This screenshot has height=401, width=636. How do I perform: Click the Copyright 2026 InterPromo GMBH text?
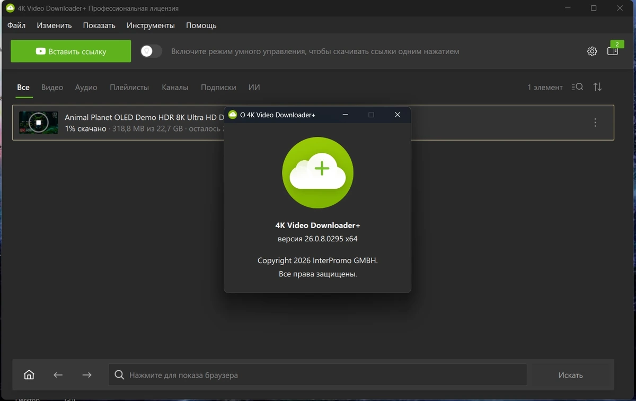click(317, 260)
